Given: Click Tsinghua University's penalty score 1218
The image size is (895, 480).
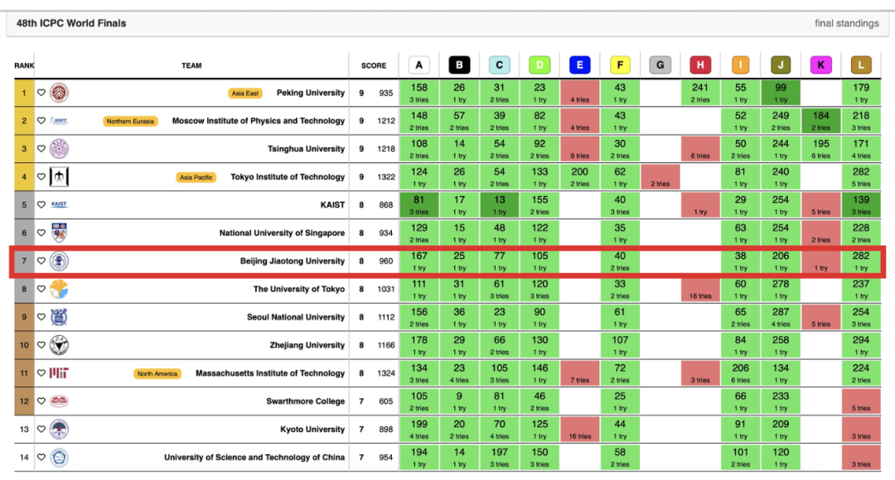Looking at the screenshot, I should point(386,149).
